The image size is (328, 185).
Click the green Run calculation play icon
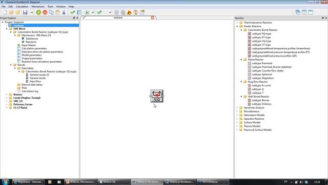coord(87,12)
